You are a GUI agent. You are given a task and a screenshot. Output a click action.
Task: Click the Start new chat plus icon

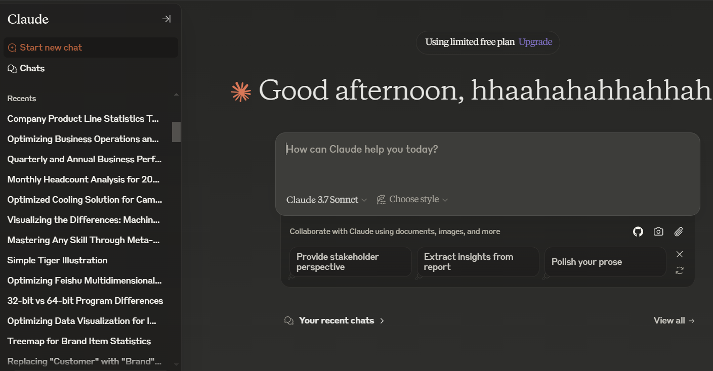[12, 48]
